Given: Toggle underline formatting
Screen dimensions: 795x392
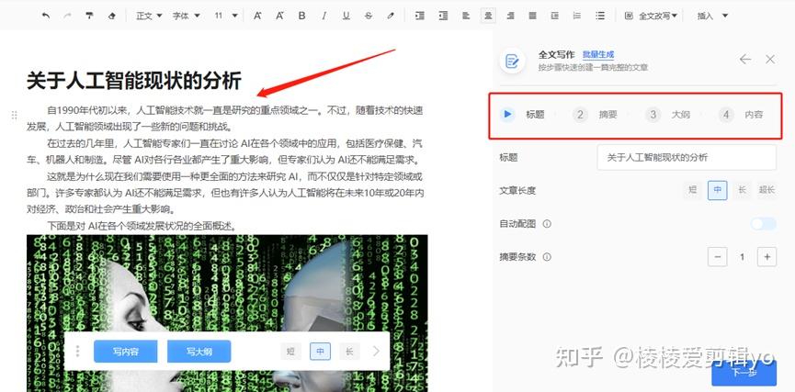Looking at the screenshot, I should [x=346, y=16].
